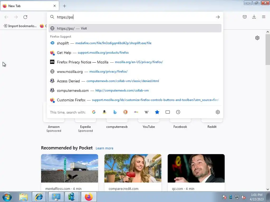Launch Internet Explorer from the taskbar

[x=39, y=197]
